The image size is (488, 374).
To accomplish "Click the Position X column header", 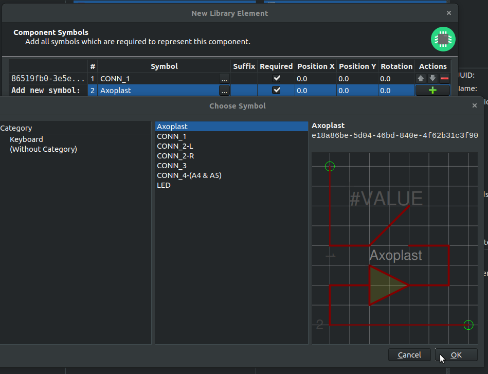I will 316,66.
